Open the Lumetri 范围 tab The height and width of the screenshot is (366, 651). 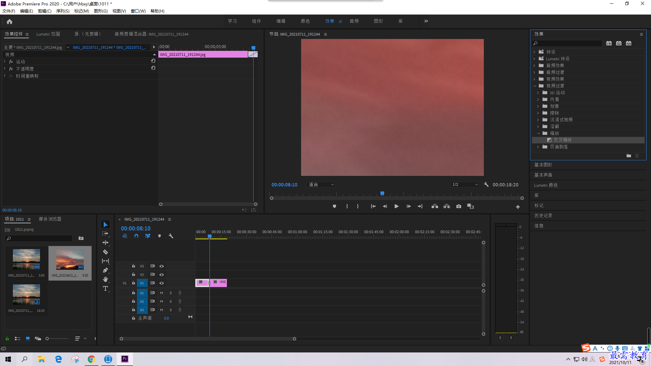tap(48, 34)
